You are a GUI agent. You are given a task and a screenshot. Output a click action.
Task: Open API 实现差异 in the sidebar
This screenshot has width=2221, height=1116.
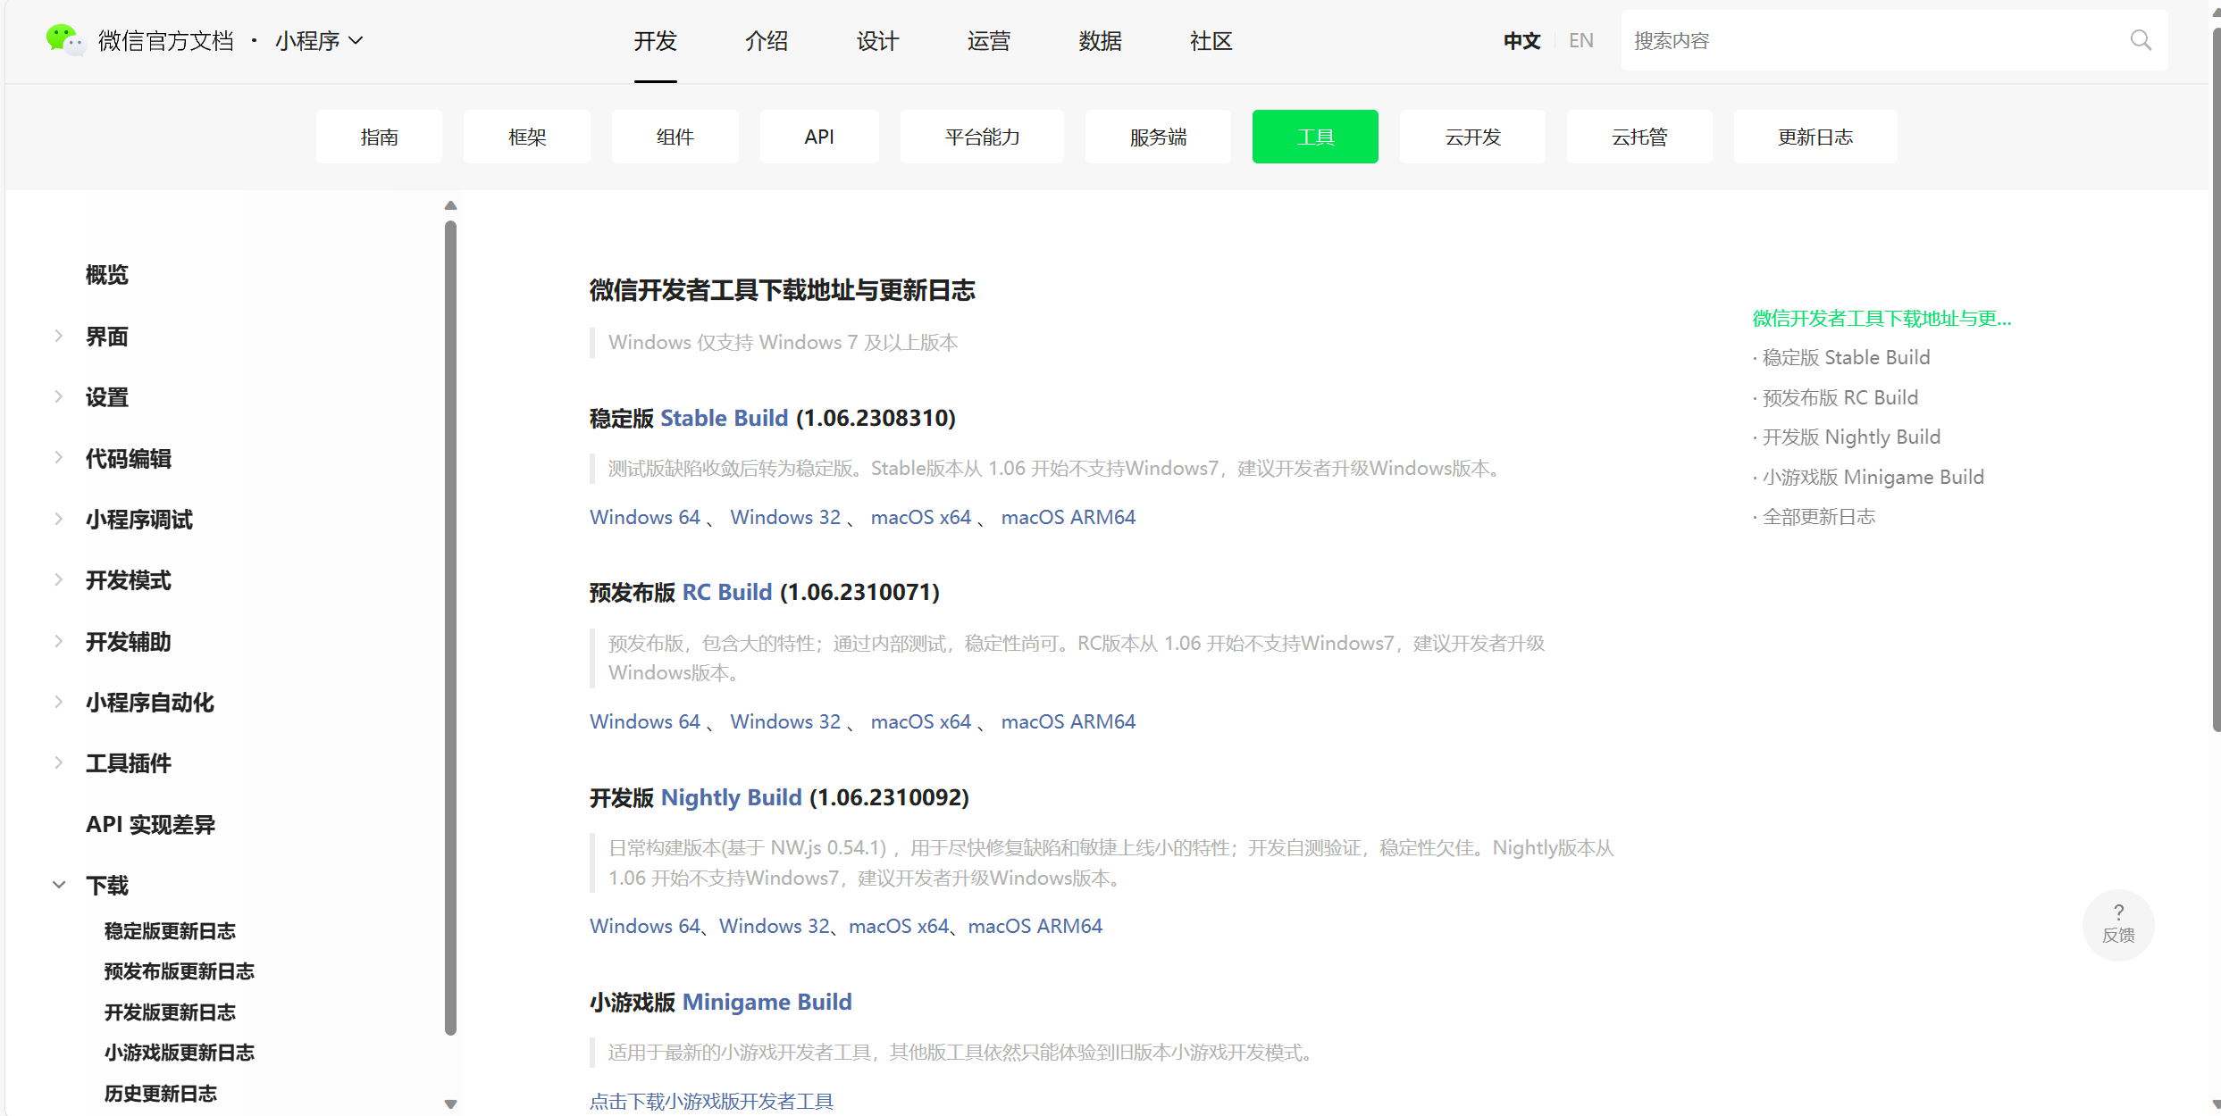pos(150,824)
